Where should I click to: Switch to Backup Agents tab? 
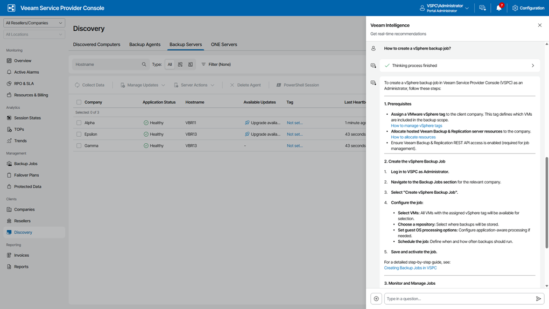[x=145, y=45]
